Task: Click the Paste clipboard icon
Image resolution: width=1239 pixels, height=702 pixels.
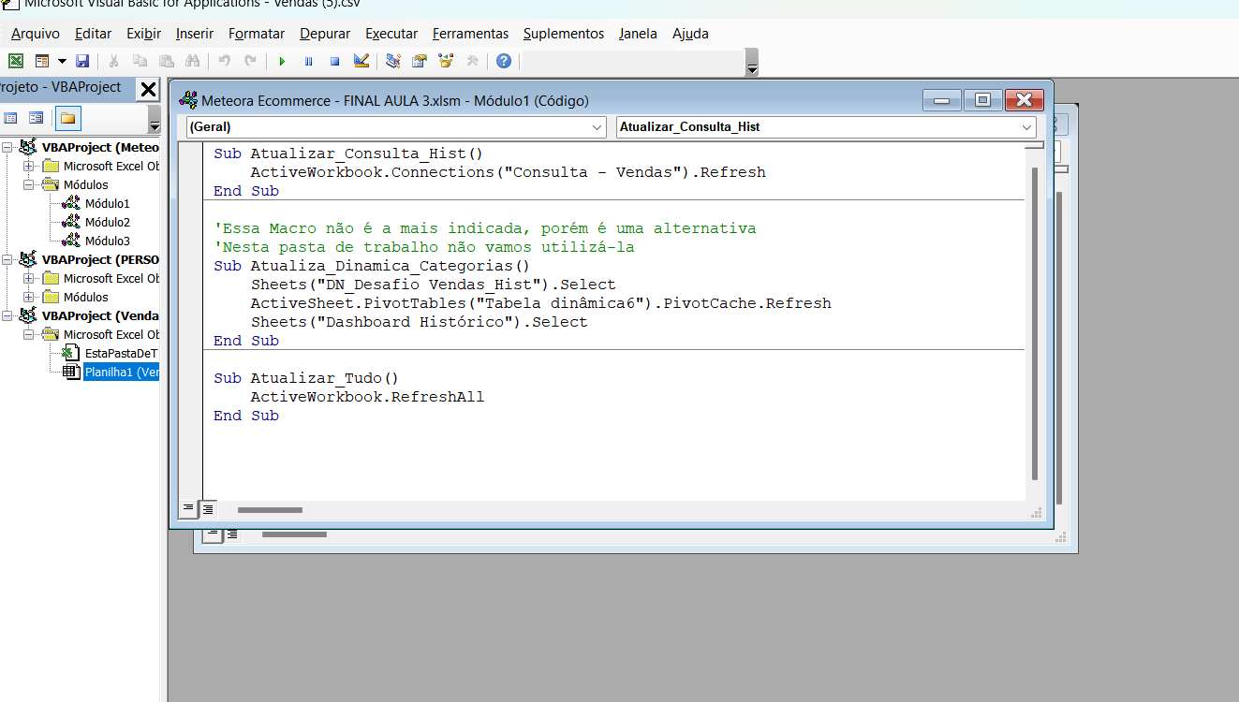Action: coord(166,61)
